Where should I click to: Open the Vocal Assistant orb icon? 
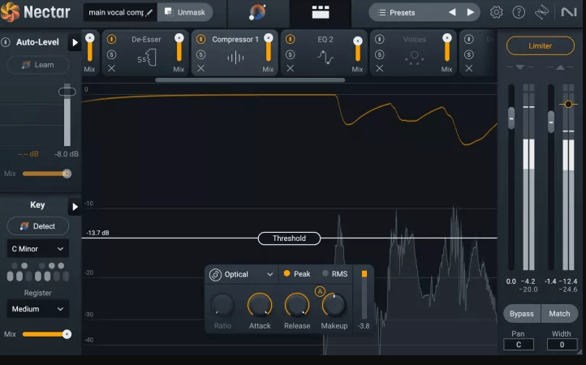(x=257, y=12)
